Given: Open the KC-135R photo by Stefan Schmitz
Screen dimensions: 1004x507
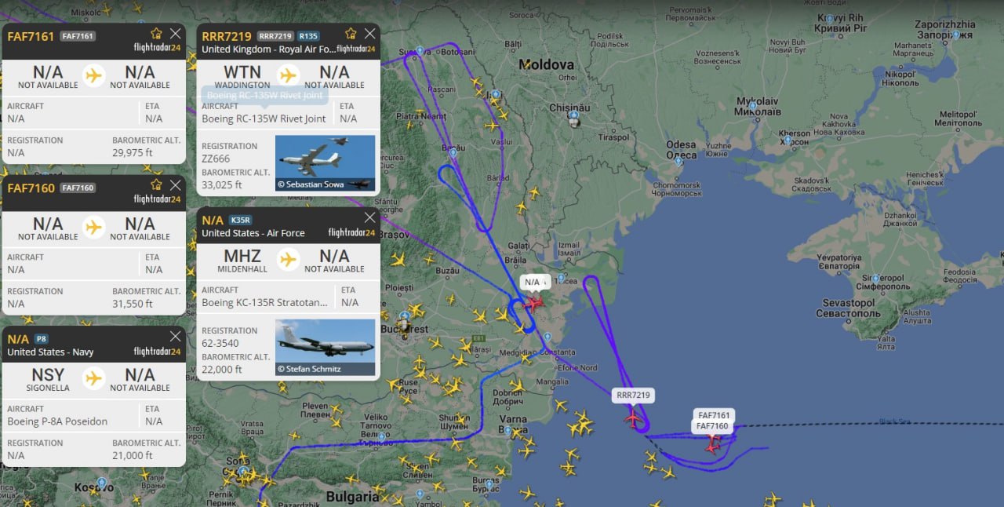Looking at the screenshot, I should click(326, 347).
